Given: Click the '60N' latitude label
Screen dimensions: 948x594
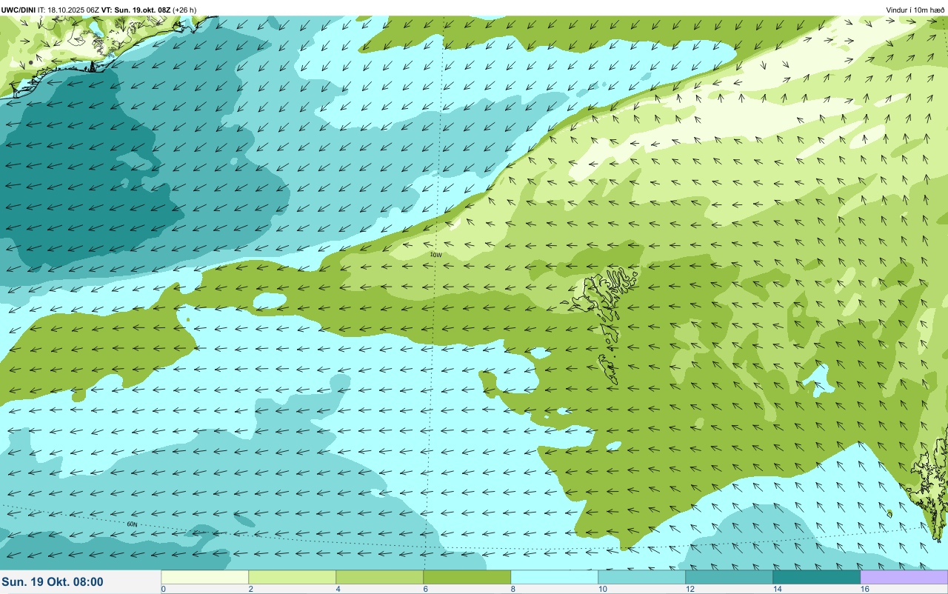Looking at the screenshot, I should point(132,524).
